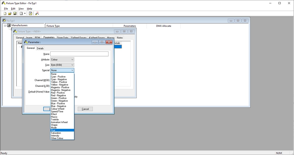Click the Open folder toolbar icon
This screenshot has width=294, height=155.
pos(10,14)
